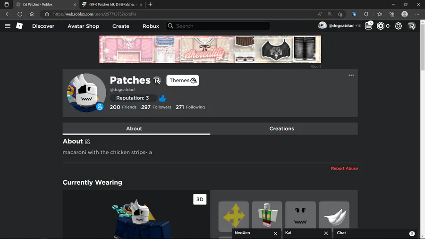Expand the Chat panel
Screen dimensions: 425x239
click(x=376, y=233)
